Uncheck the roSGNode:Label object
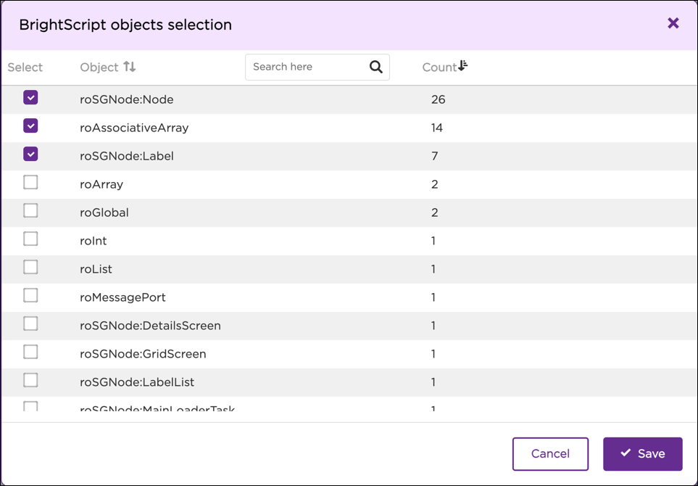 (30, 154)
